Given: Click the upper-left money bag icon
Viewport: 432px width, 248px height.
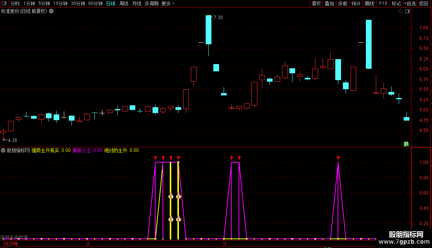Looking at the screenshot, I should click(171, 196).
